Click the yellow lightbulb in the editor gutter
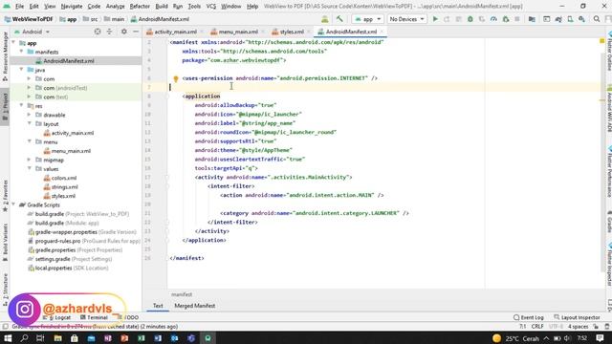 click(176, 78)
